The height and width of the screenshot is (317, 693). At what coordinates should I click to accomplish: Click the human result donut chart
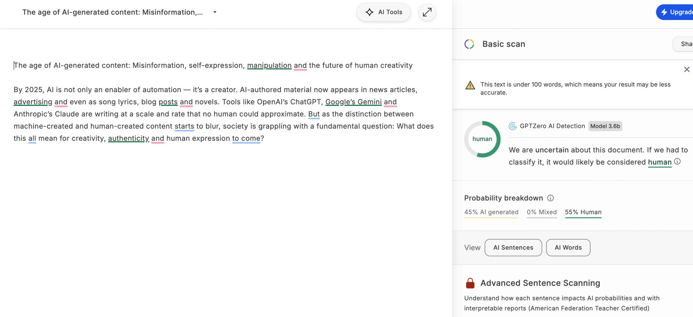coord(482,139)
